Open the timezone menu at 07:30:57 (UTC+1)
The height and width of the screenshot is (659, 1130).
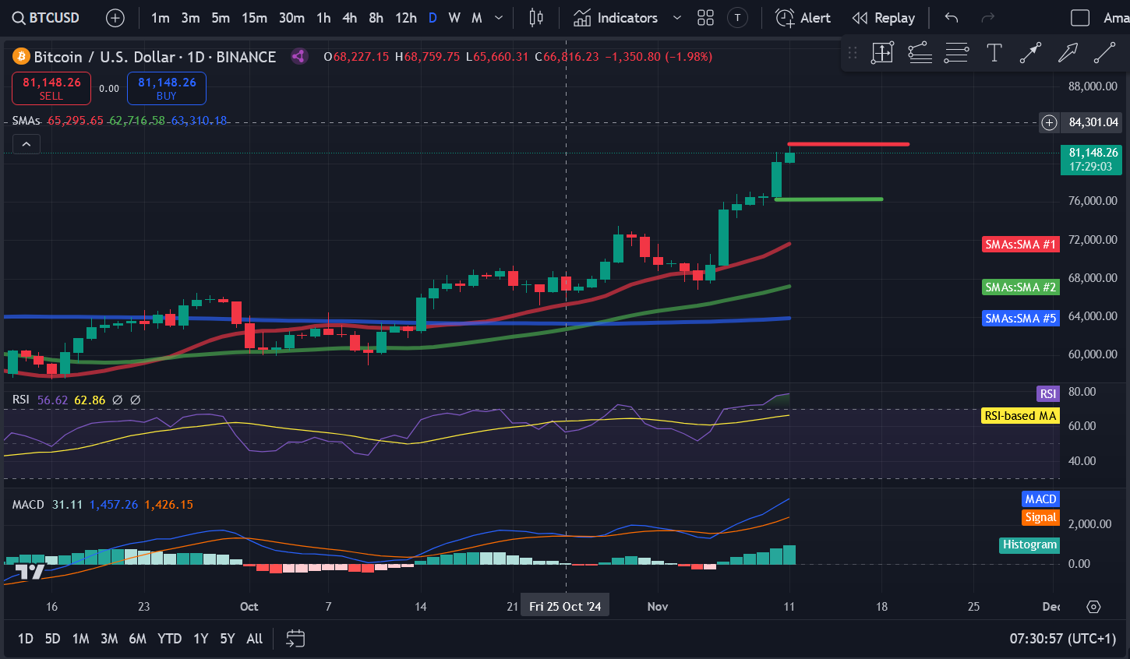pos(1063,639)
